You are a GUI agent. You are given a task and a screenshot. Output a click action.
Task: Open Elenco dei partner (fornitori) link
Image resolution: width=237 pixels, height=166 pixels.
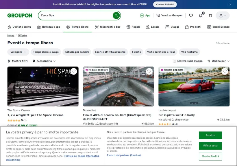tap(124, 155)
